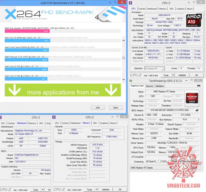The image size is (206, 192).
Task: Click Validate in top-right CPU-Z window
Action: click(182, 75)
